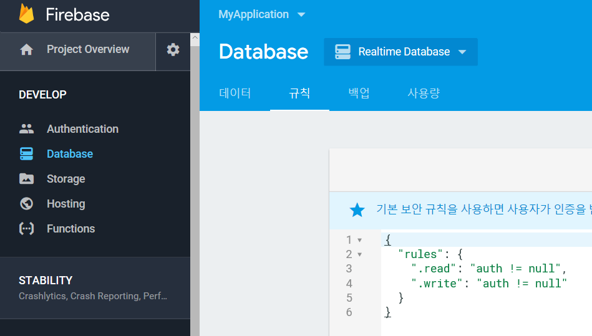Image resolution: width=592 pixels, height=336 pixels.
Task: Collapse code fold arrow on line 1
Action: 359,240
